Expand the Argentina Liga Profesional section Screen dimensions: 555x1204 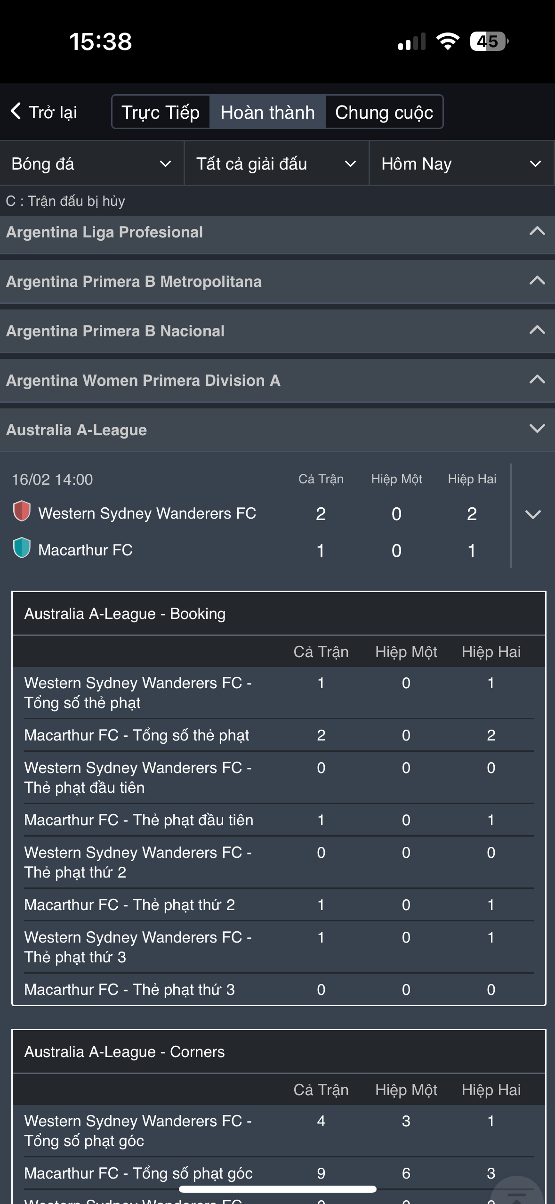[x=537, y=232]
